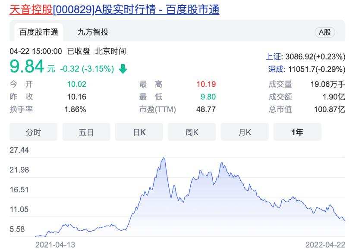
Task: Click the chart end date 2022-04-22
Action: point(325,245)
